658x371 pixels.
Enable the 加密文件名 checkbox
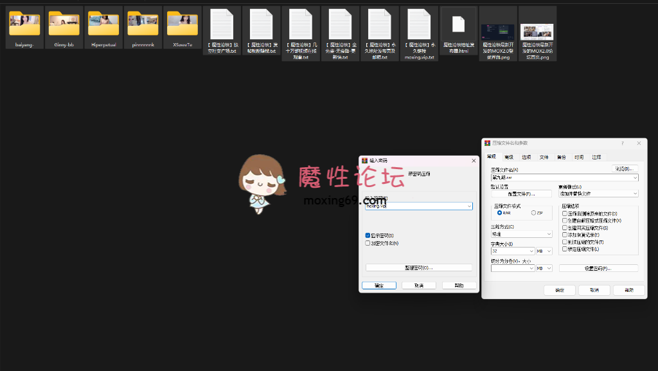coord(368,242)
